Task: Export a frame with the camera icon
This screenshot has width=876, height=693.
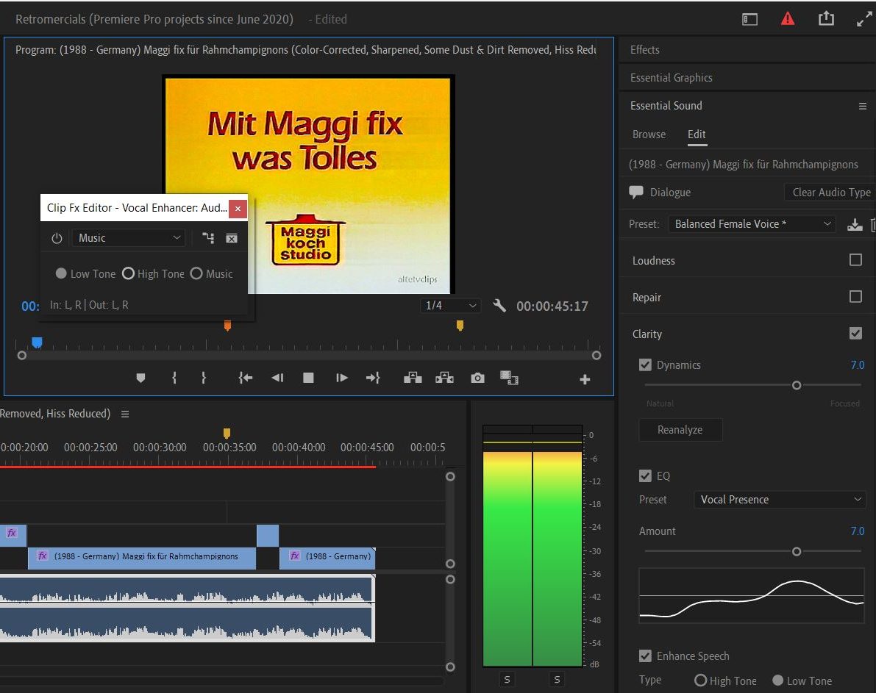Action: pos(477,378)
